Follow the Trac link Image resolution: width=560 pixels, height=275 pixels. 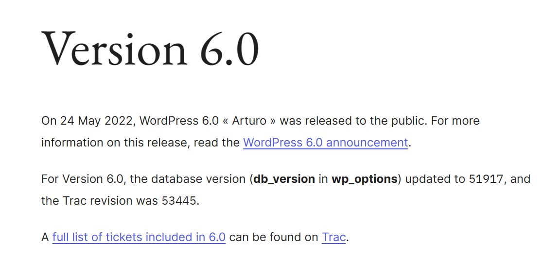(x=333, y=237)
